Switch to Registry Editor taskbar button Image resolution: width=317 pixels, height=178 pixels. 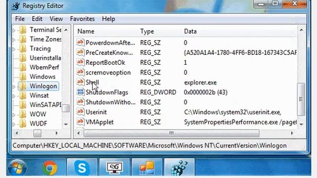point(179,167)
